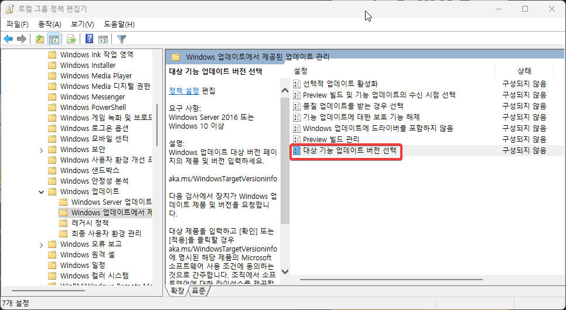Viewport: 566px width, 310px height.
Task: Click the Filter funnel toolbar icon
Action: (122, 39)
